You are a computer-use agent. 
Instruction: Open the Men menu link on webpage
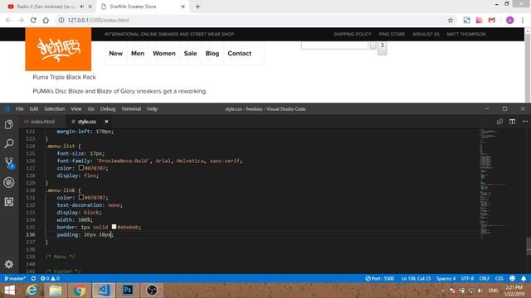tap(138, 53)
